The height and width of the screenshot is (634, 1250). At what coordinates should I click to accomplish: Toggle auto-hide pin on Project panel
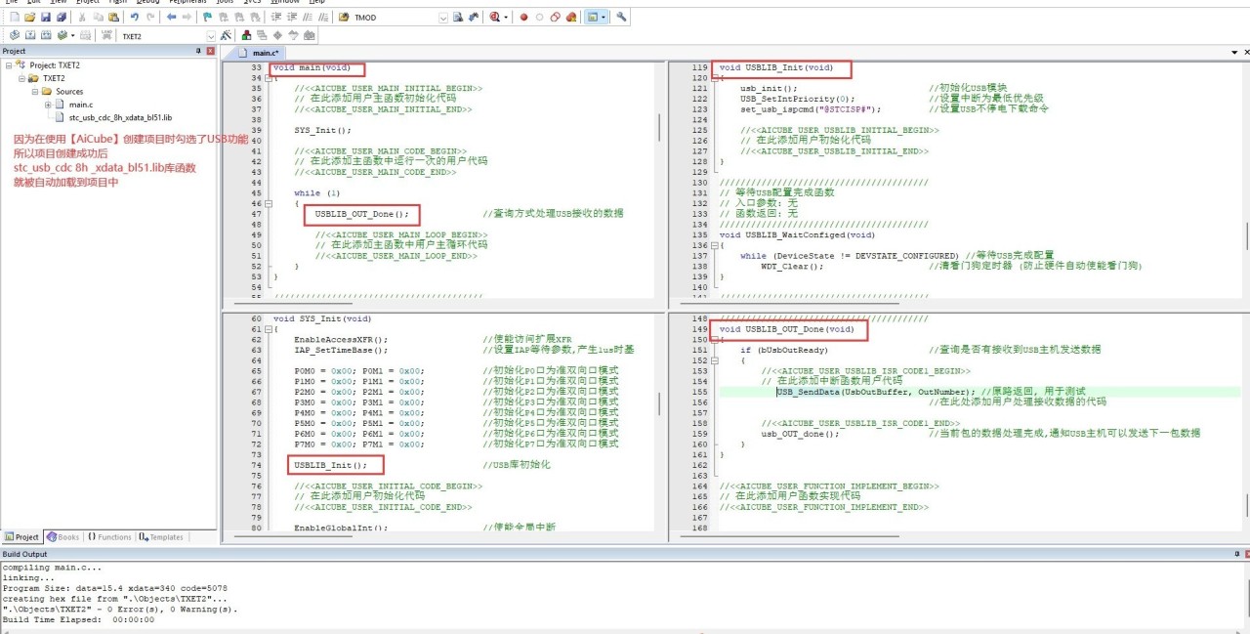198,51
